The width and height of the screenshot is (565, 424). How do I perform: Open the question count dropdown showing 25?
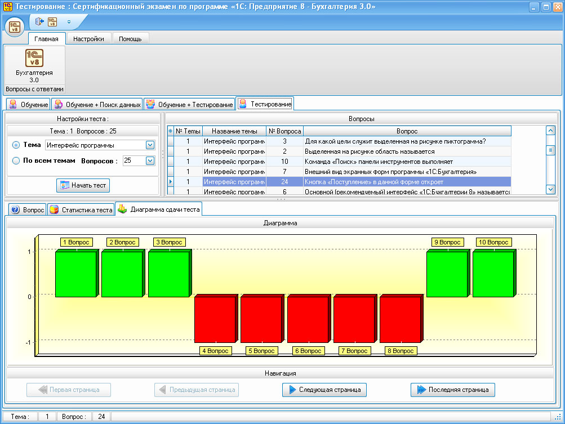[x=150, y=160]
